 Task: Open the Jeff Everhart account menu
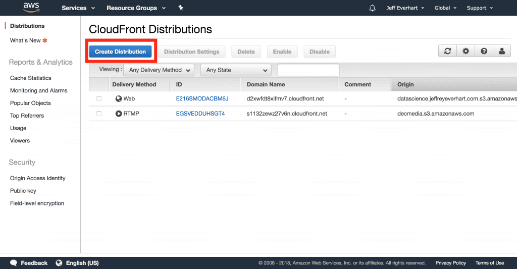(405, 8)
